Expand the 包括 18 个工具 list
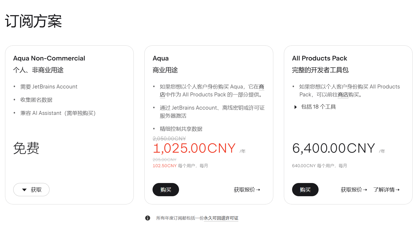 [x=315, y=107]
